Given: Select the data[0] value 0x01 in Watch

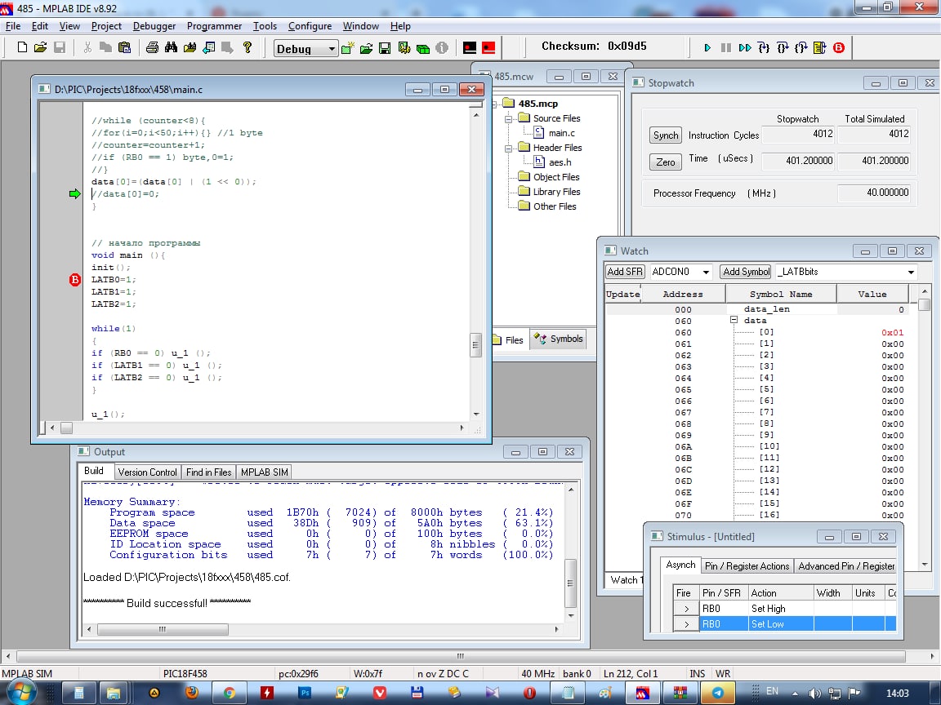Looking at the screenshot, I should (x=892, y=333).
